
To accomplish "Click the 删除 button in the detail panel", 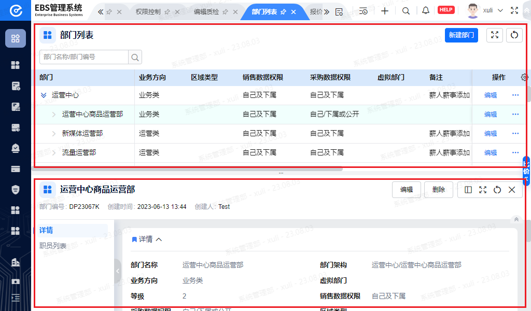I will (438, 190).
